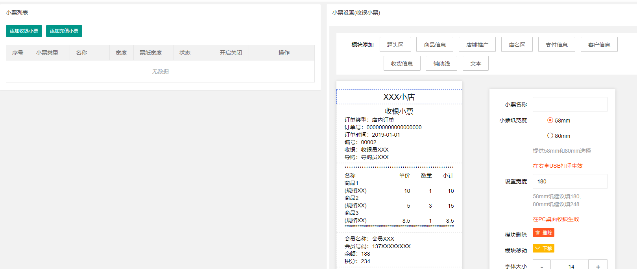This screenshot has width=637, height=269.
Task: Click the 小票名称 input field
Action: [x=570, y=104]
